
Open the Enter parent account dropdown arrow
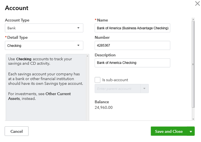(x=145, y=88)
